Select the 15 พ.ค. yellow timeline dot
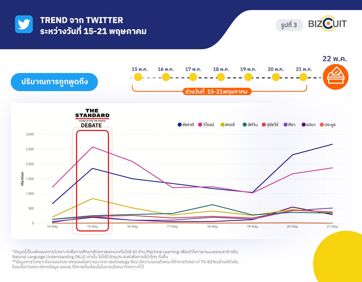 point(138,77)
